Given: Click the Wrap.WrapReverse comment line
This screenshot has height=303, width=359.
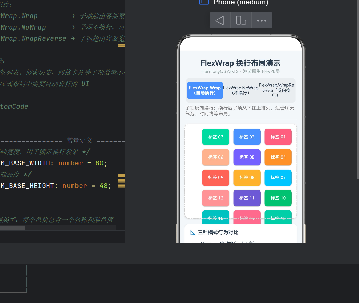Looking at the screenshot, I should pos(62,38).
